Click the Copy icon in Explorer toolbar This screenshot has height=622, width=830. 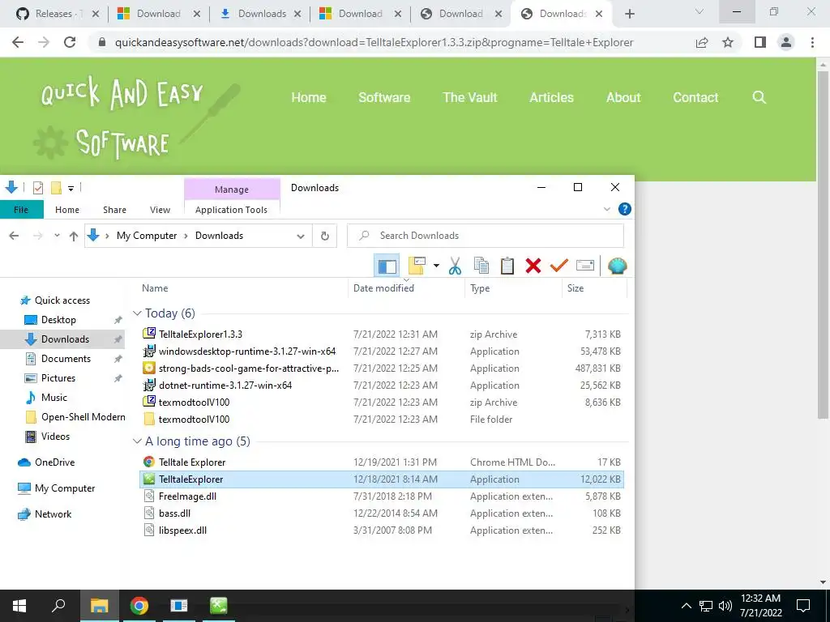[x=481, y=266]
